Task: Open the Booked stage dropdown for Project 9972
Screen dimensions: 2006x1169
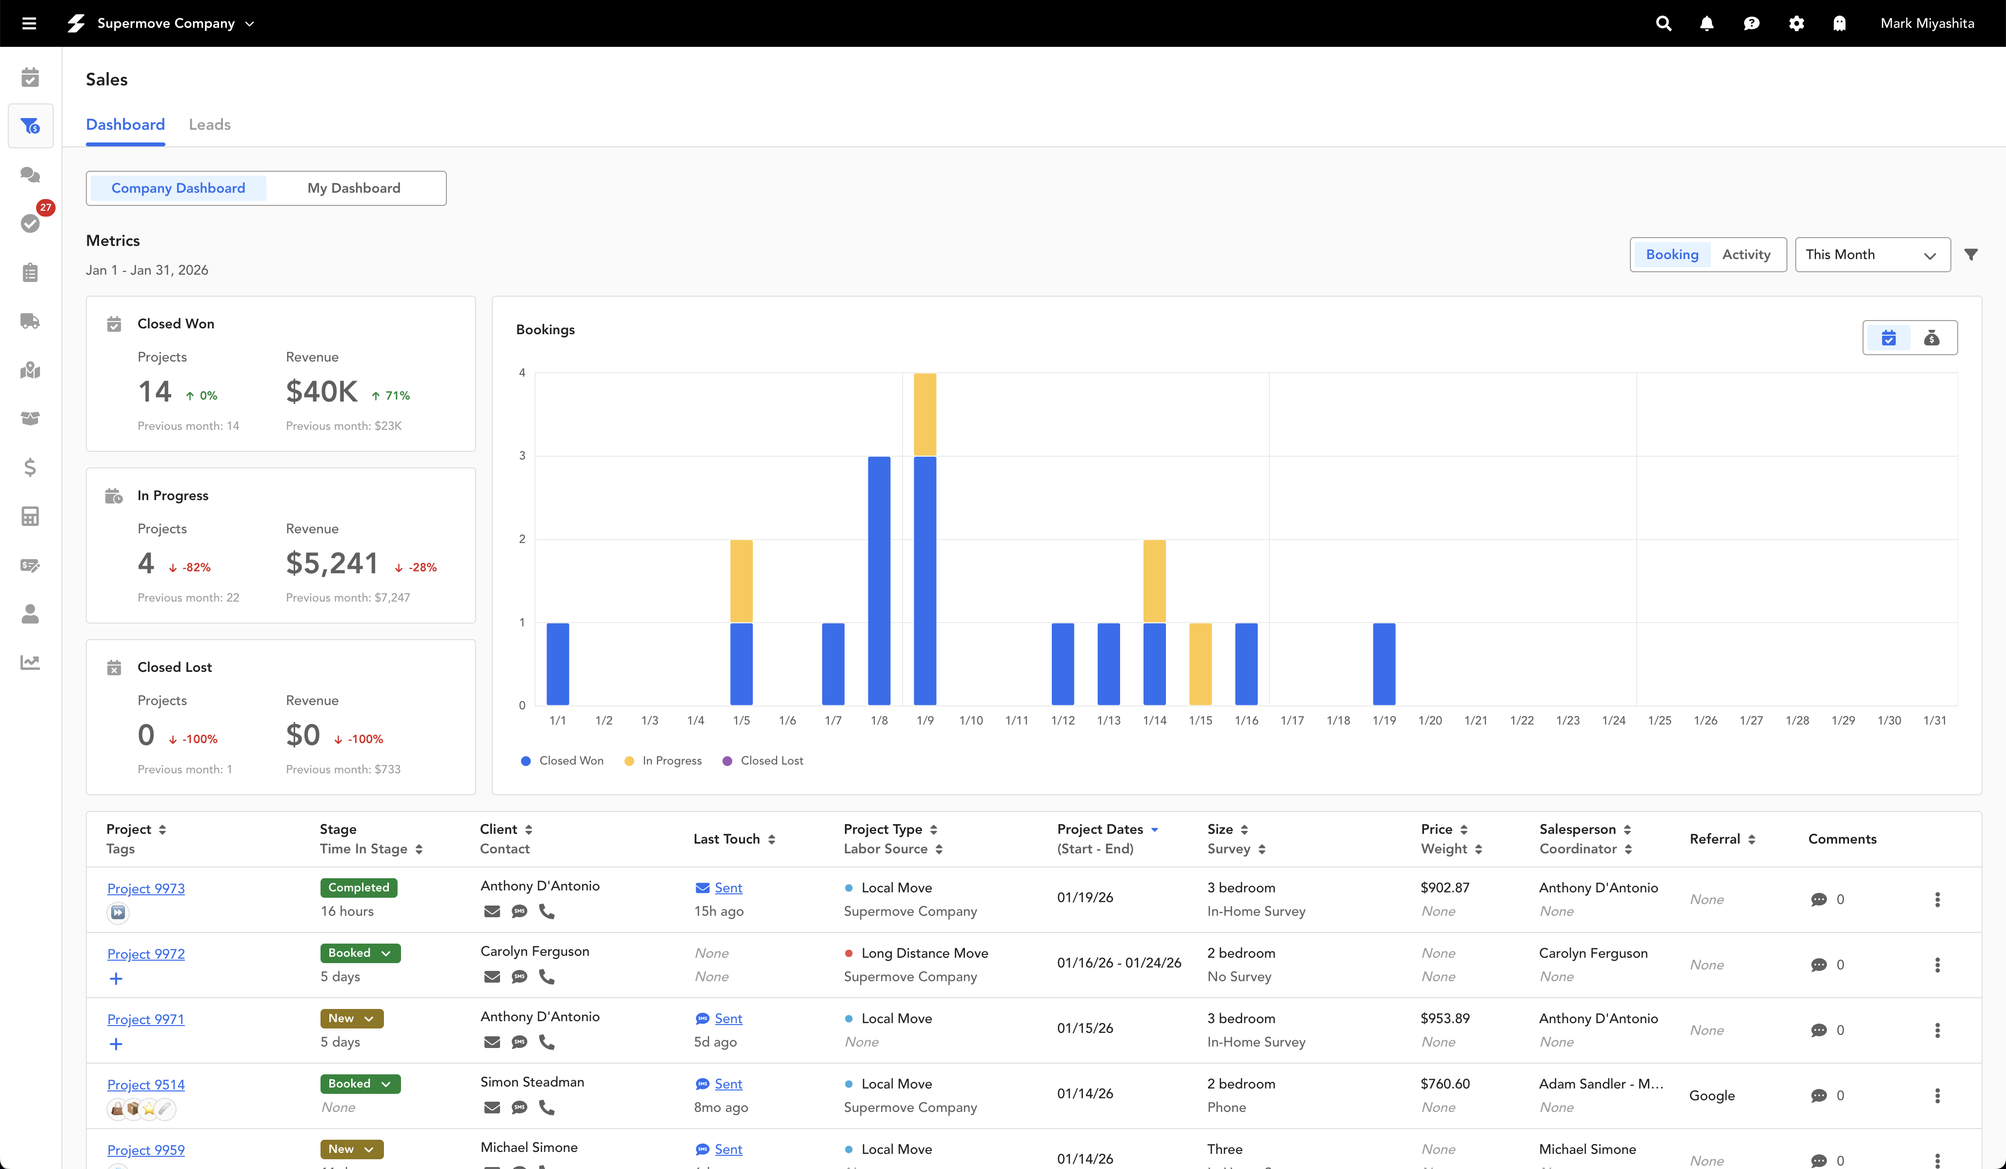Action: click(x=360, y=953)
